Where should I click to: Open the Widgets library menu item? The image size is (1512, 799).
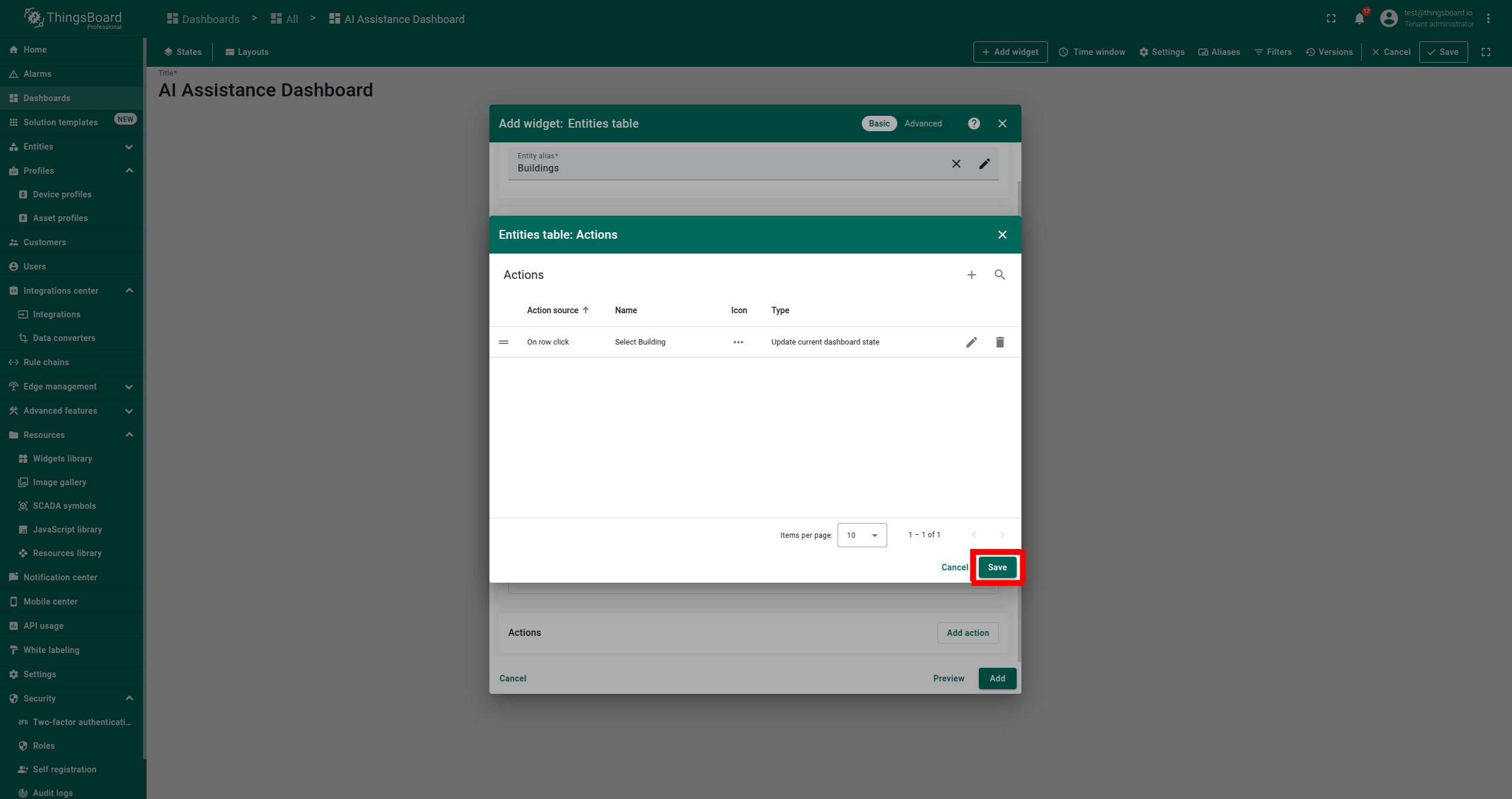coord(62,459)
